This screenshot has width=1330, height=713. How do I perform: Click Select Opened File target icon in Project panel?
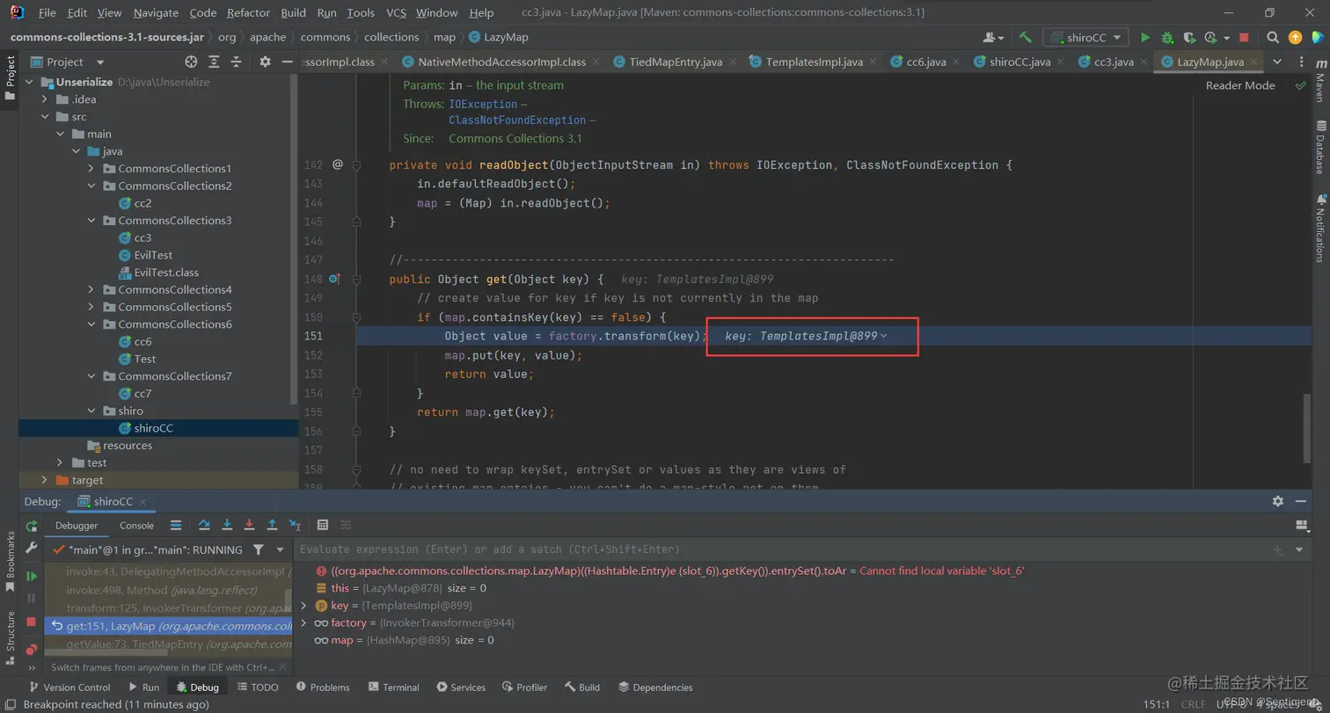(x=191, y=62)
